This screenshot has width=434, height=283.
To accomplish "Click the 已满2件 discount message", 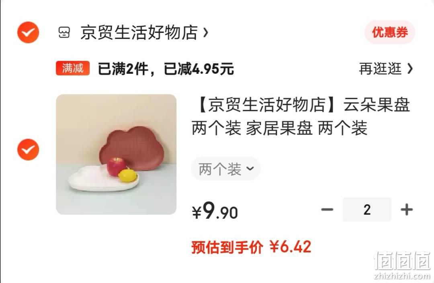I will point(166,69).
